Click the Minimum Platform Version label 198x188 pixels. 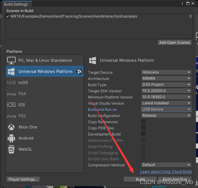[x=110, y=97]
